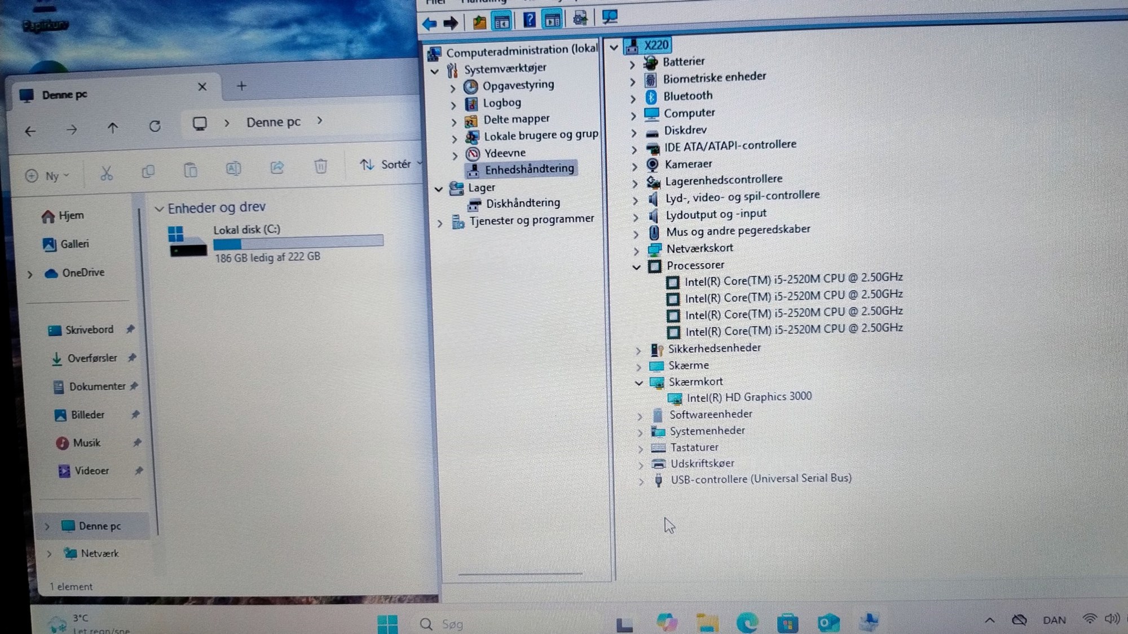
Task: Collapse the Enheder og drev section
Action: (x=160, y=209)
